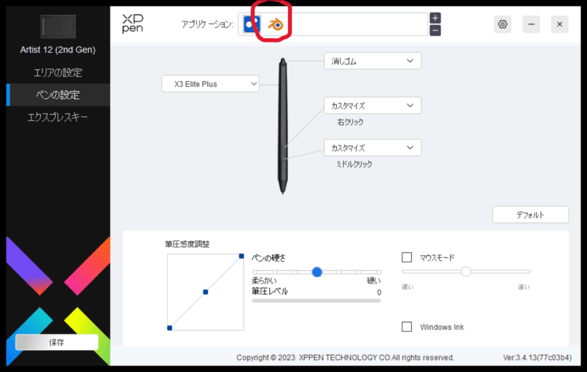Image resolution: width=587 pixels, height=372 pixels.
Task: Click the 保存 button
Action: pyautogui.click(x=57, y=342)
